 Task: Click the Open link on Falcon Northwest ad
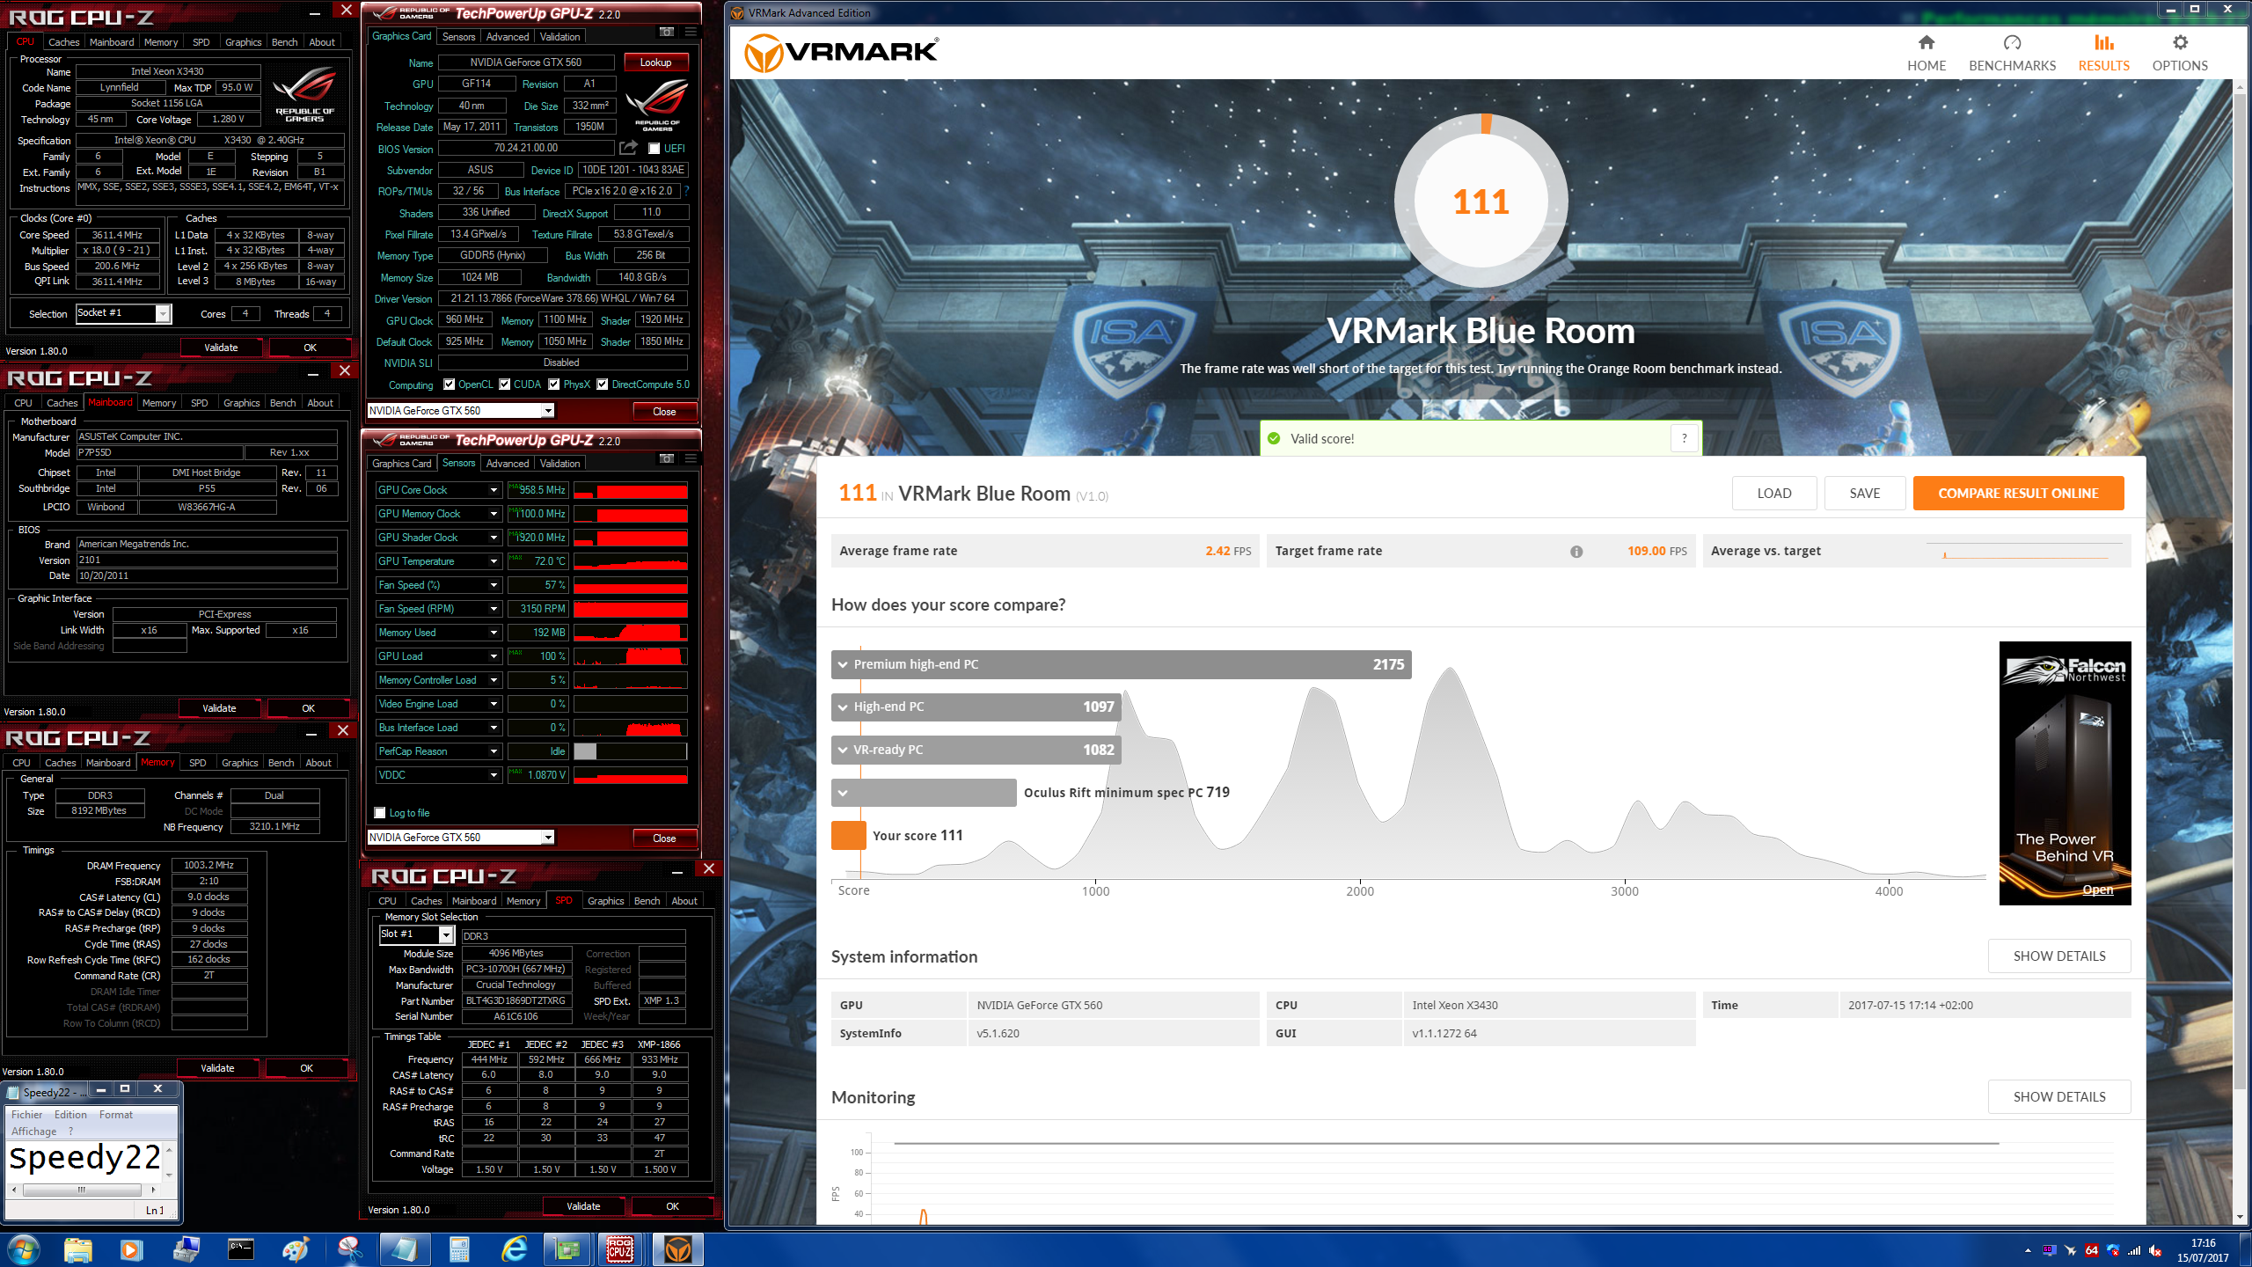2097,890
